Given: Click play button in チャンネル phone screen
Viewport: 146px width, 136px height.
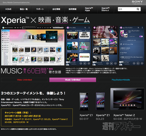Looking at the screenshot, I should tap(85, 63).
